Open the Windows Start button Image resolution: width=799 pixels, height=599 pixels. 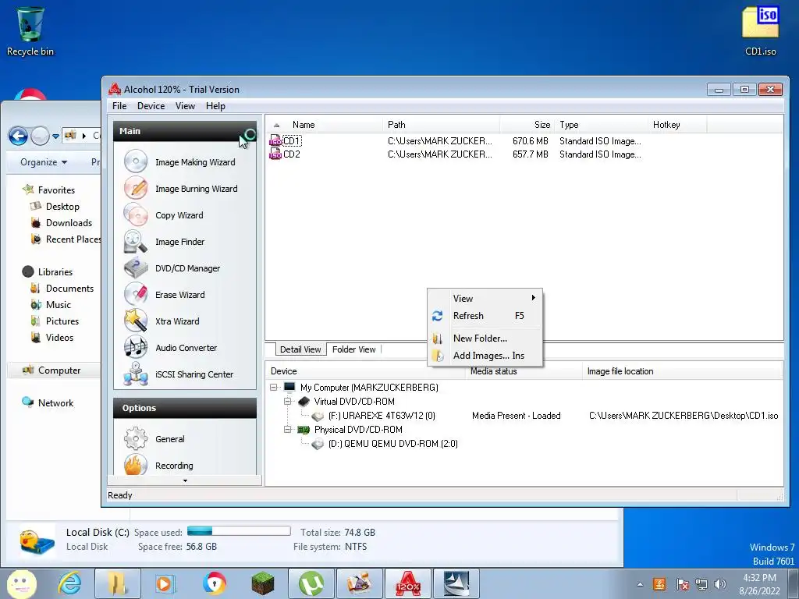pos(21,583)
